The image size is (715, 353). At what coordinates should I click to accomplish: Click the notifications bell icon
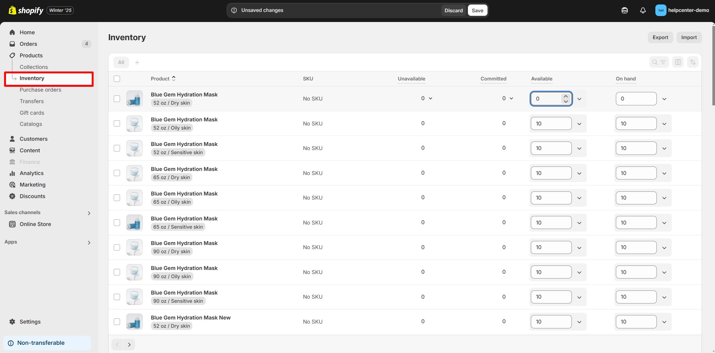pyautogui.click(x=643, y=10)
